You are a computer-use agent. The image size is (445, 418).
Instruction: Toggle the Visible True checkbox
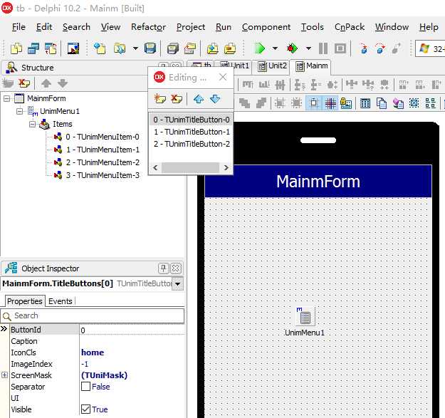pos(85,409)
